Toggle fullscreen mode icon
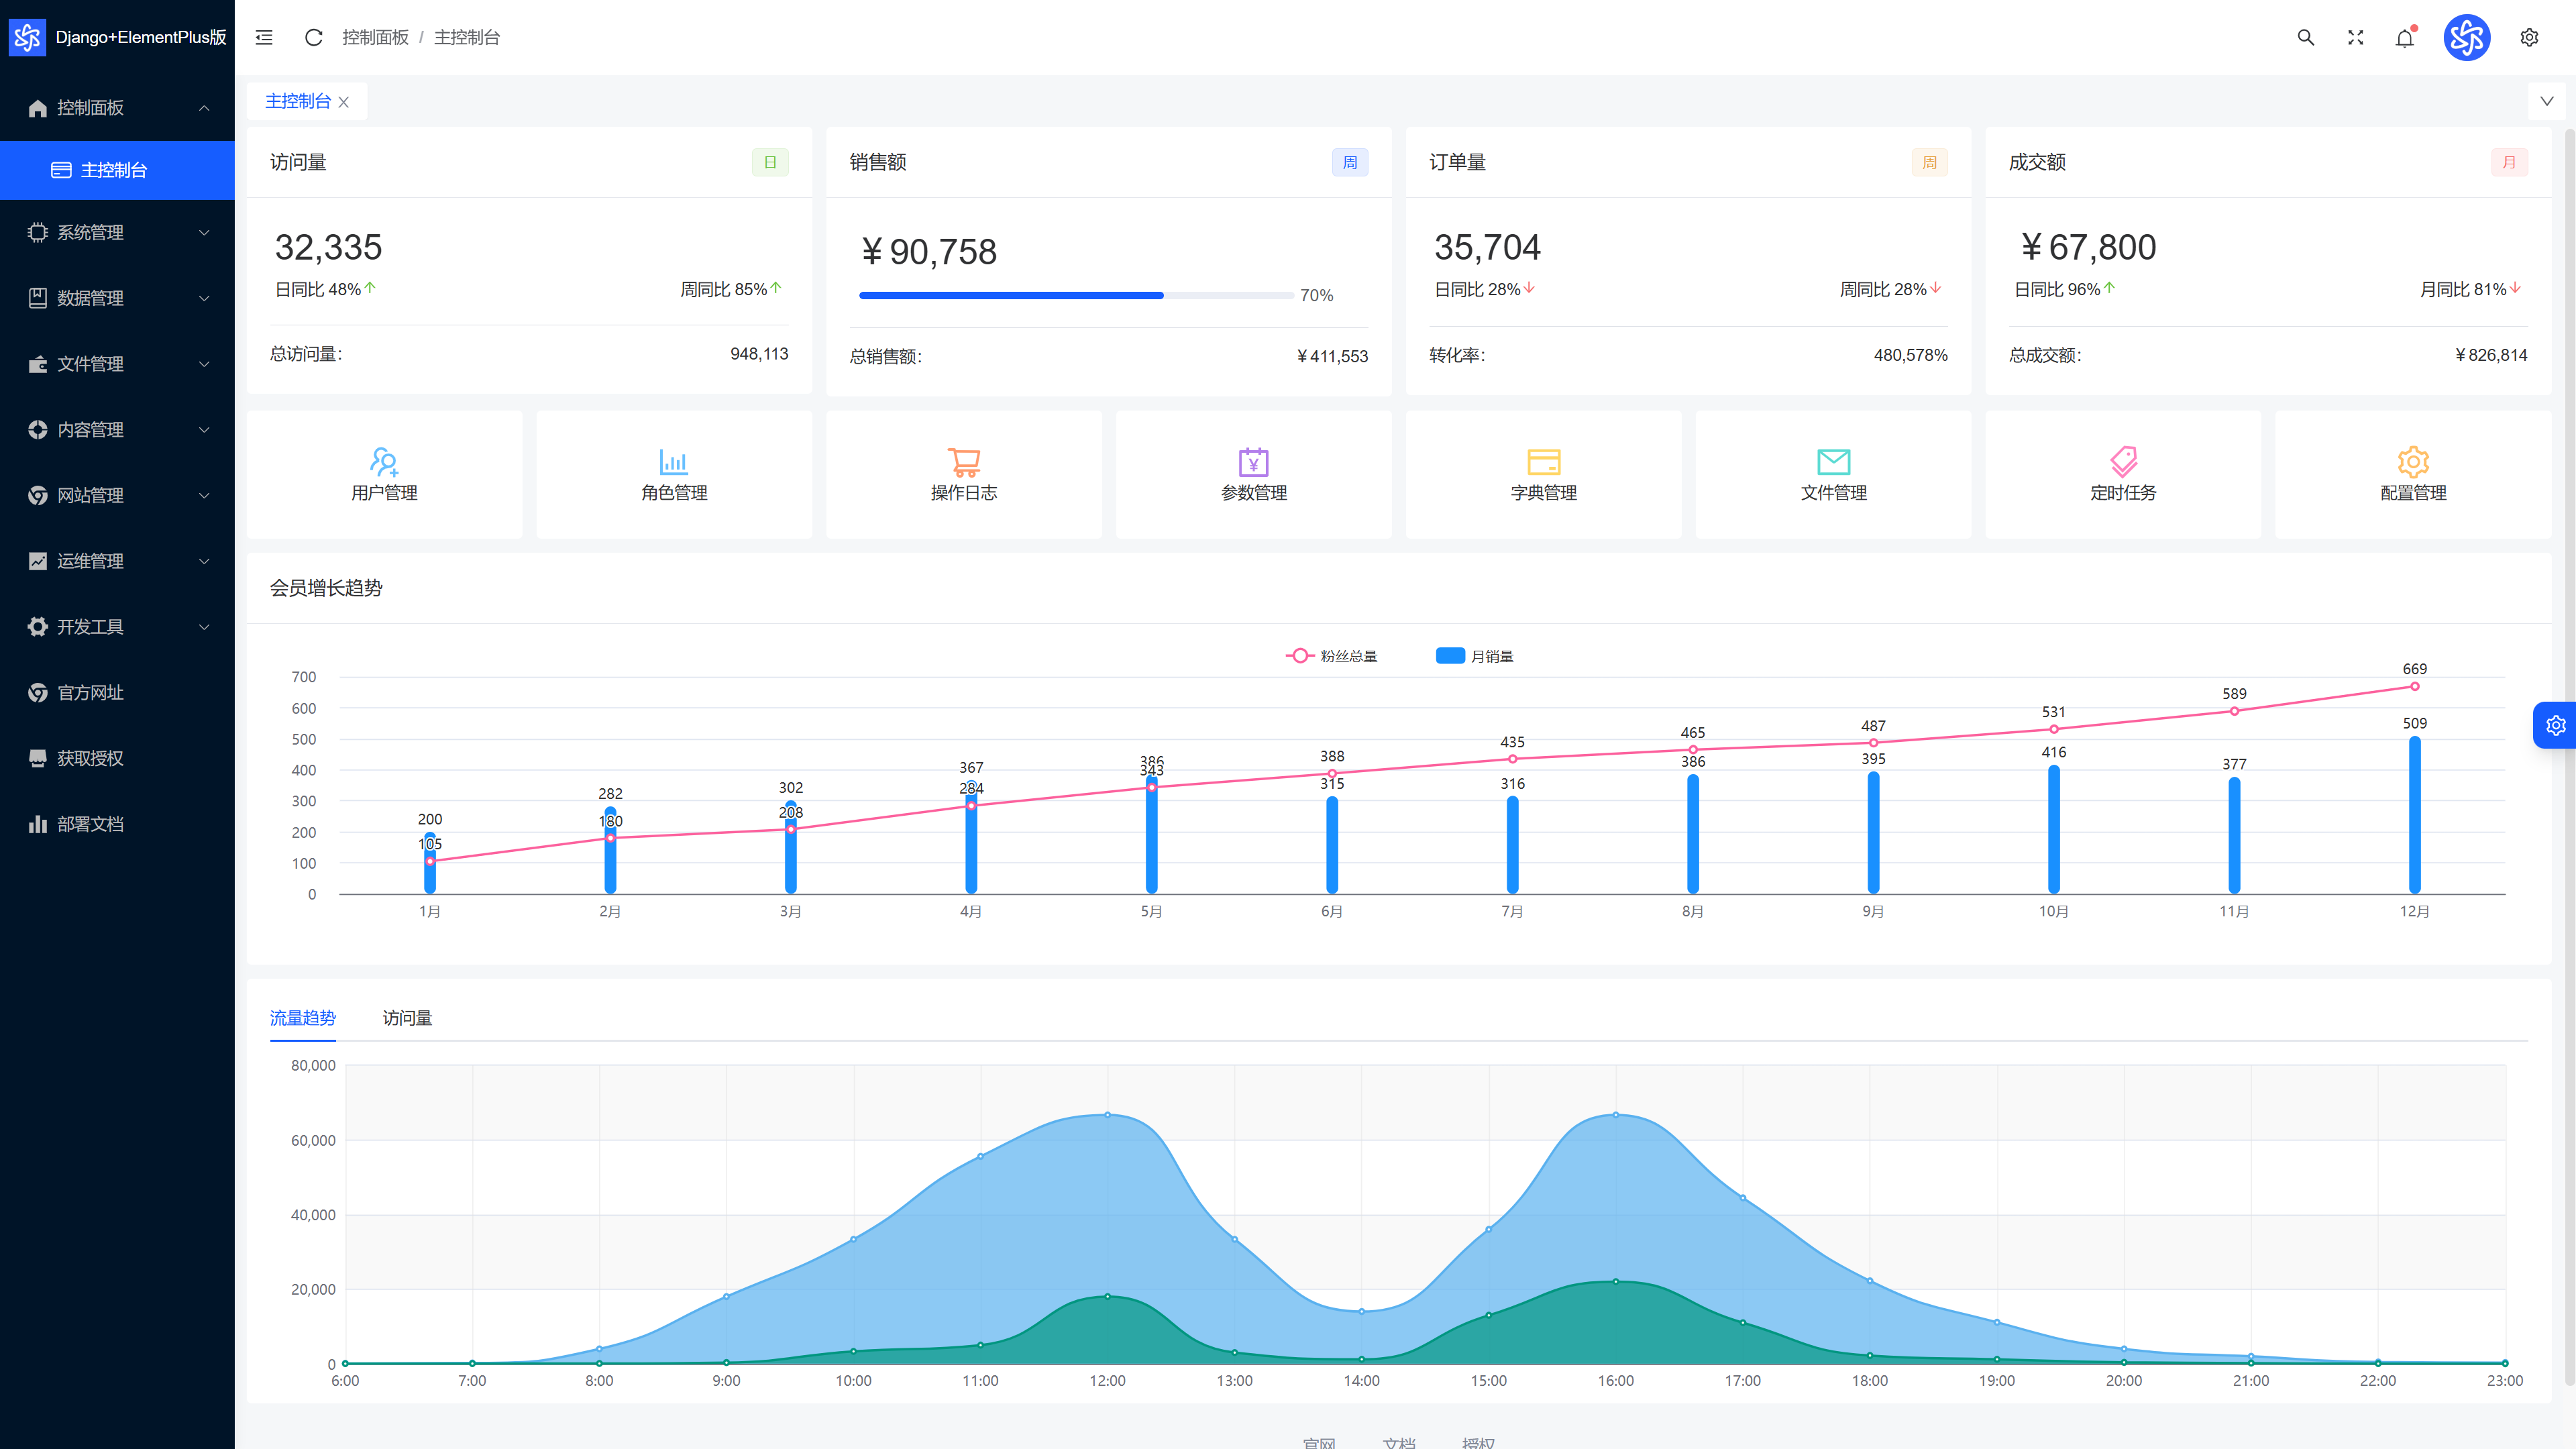2576x1449 pixels. (2356, 37)
